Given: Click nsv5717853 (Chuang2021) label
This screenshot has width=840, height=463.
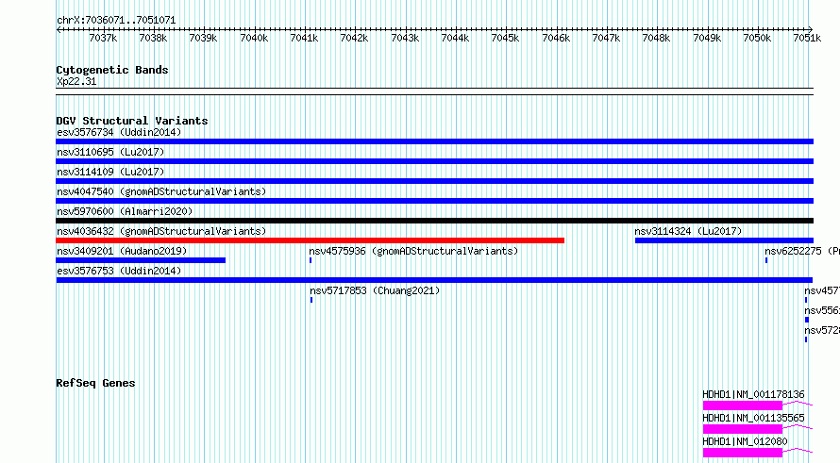Looking at the screenshot, I should (375, 290).
